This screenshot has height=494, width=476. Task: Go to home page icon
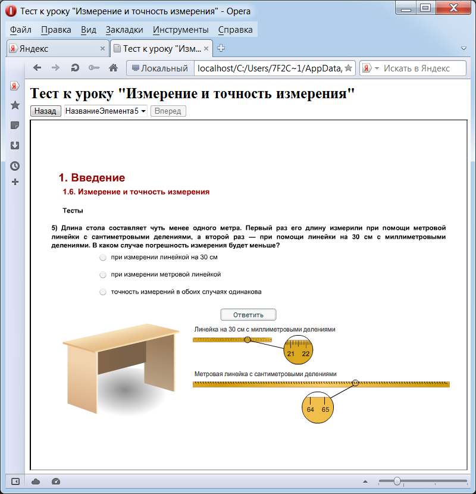(114, 68)
